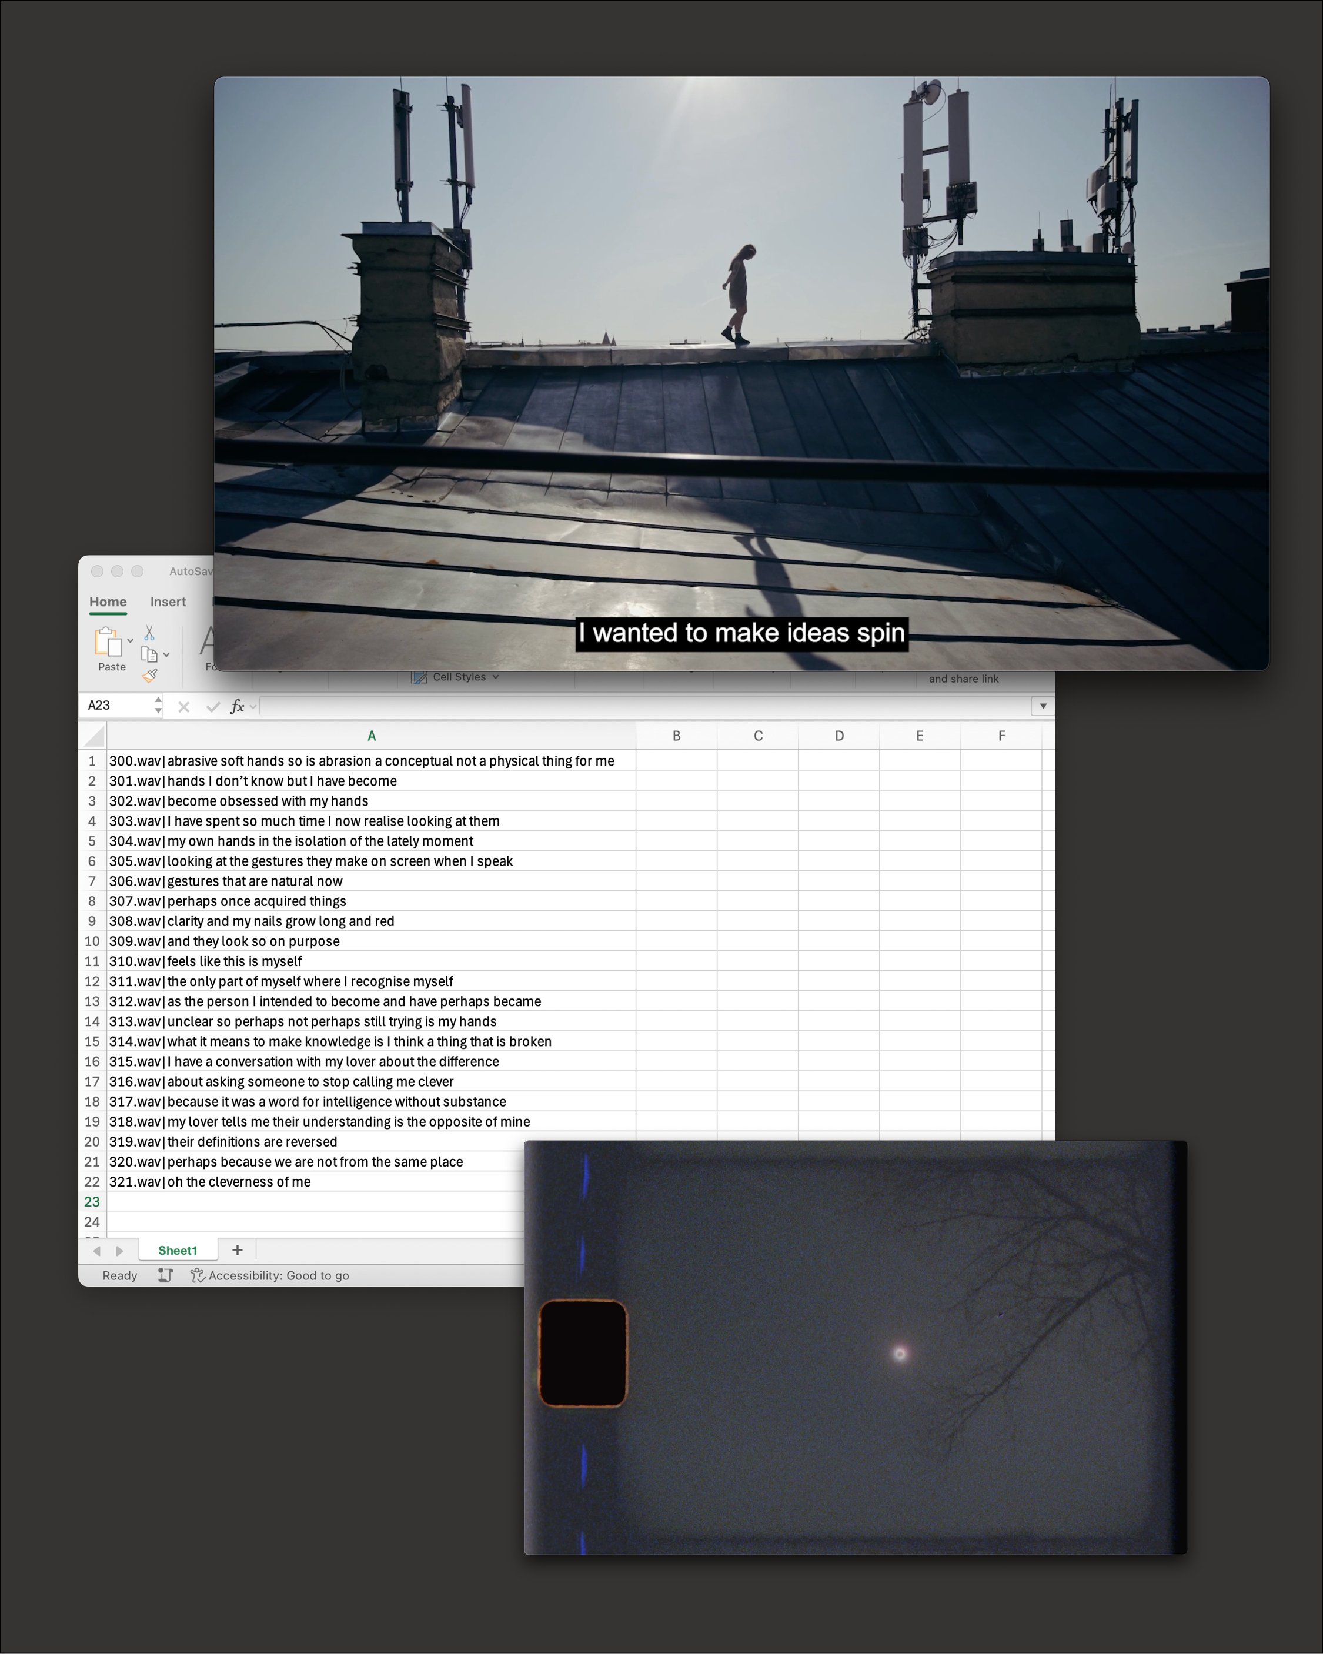The height and width of the screenshot is (1654, 1323).
Task: Click the Enter checkmark in formula bar
Action: tap(213, 707)
